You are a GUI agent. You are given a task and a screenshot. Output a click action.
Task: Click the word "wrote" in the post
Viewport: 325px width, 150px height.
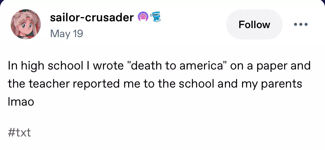click(x=108, y=66)
